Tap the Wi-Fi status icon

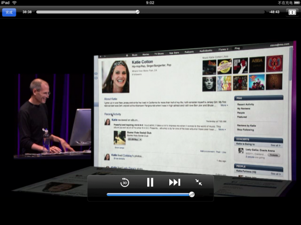(15, 3)
